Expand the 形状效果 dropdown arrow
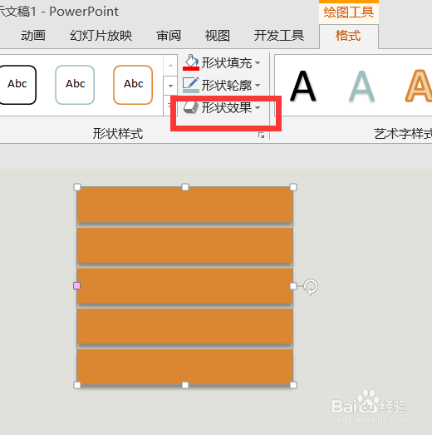432x435 pixels. (258, 107)
